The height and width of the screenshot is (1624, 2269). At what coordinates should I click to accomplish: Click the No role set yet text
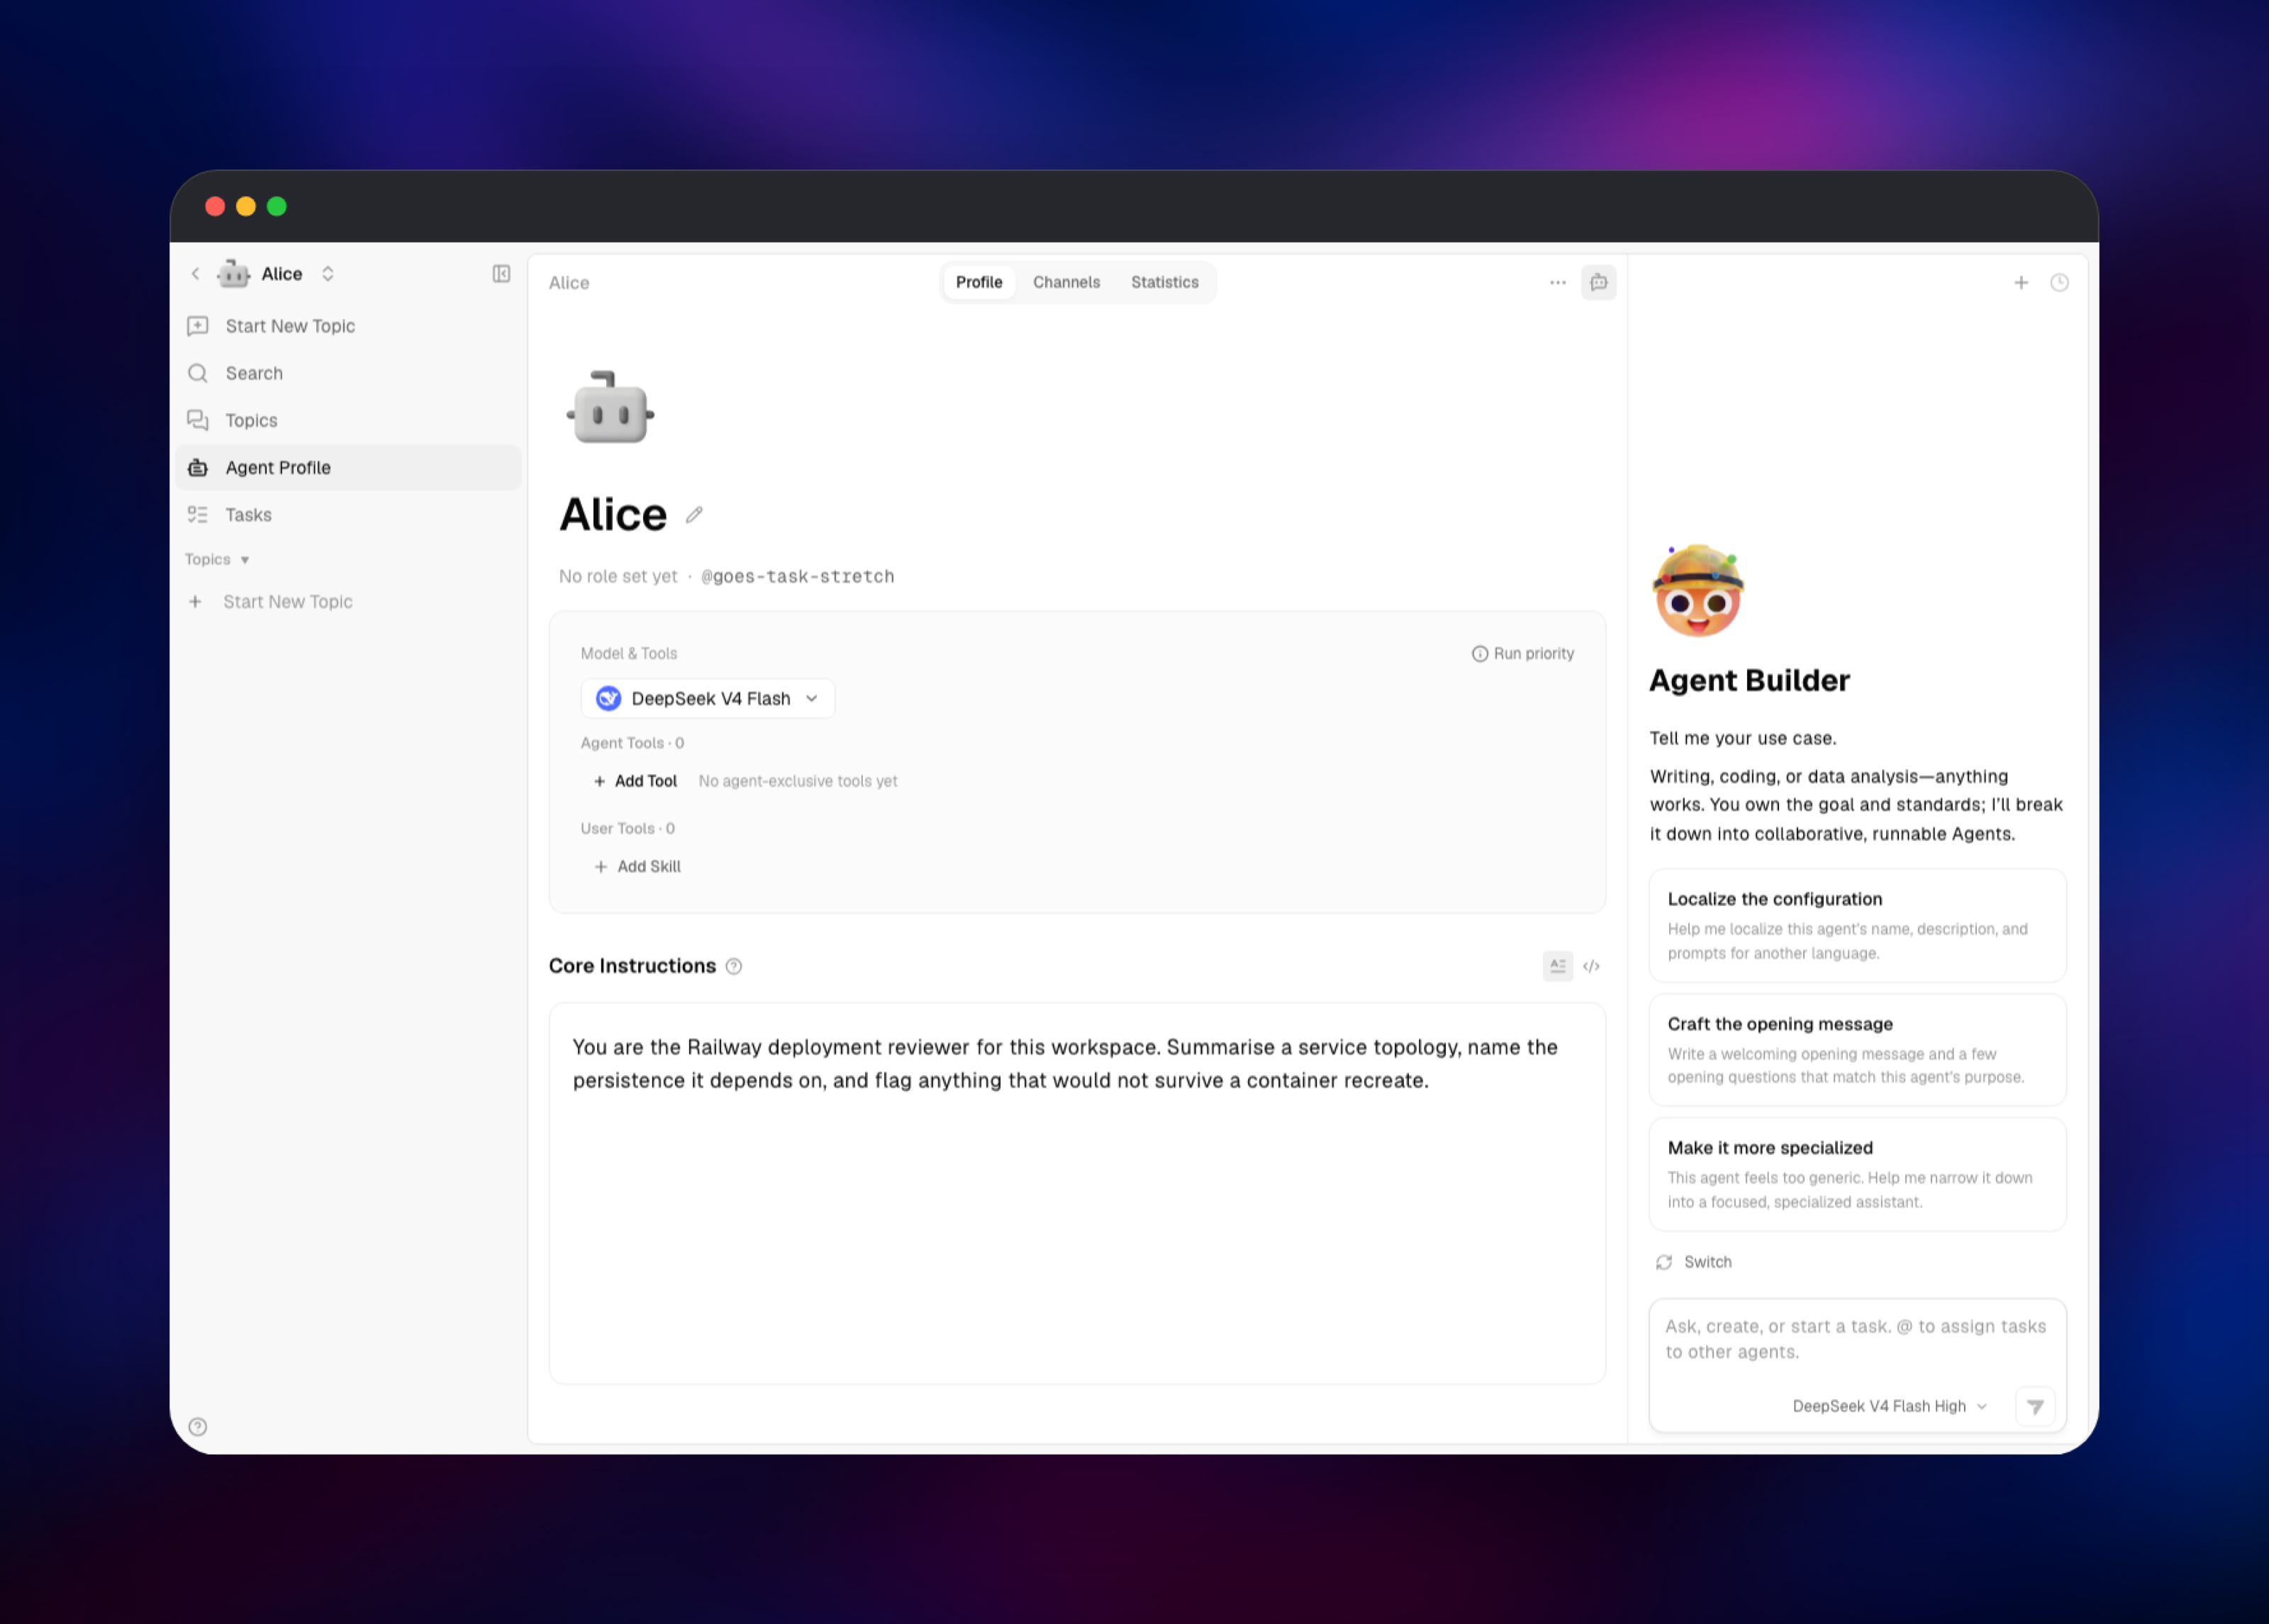coord(618,576)
